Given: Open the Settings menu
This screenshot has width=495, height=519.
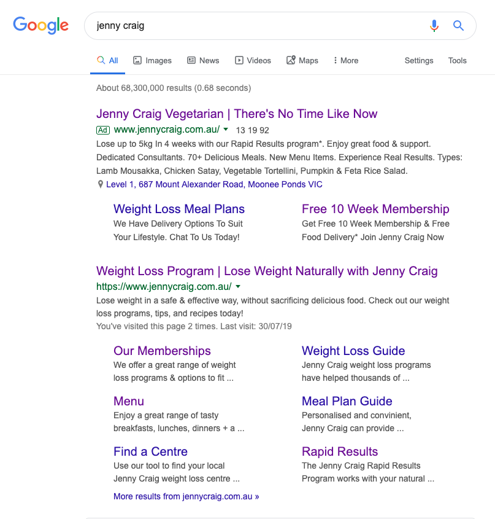Looking at the screenshot, I should pos(419,61).
